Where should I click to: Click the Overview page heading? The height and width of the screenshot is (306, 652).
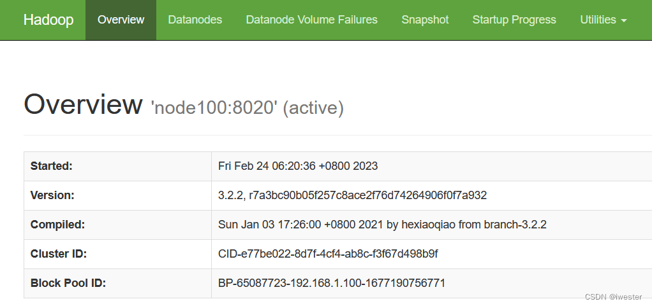pos(83,104)
